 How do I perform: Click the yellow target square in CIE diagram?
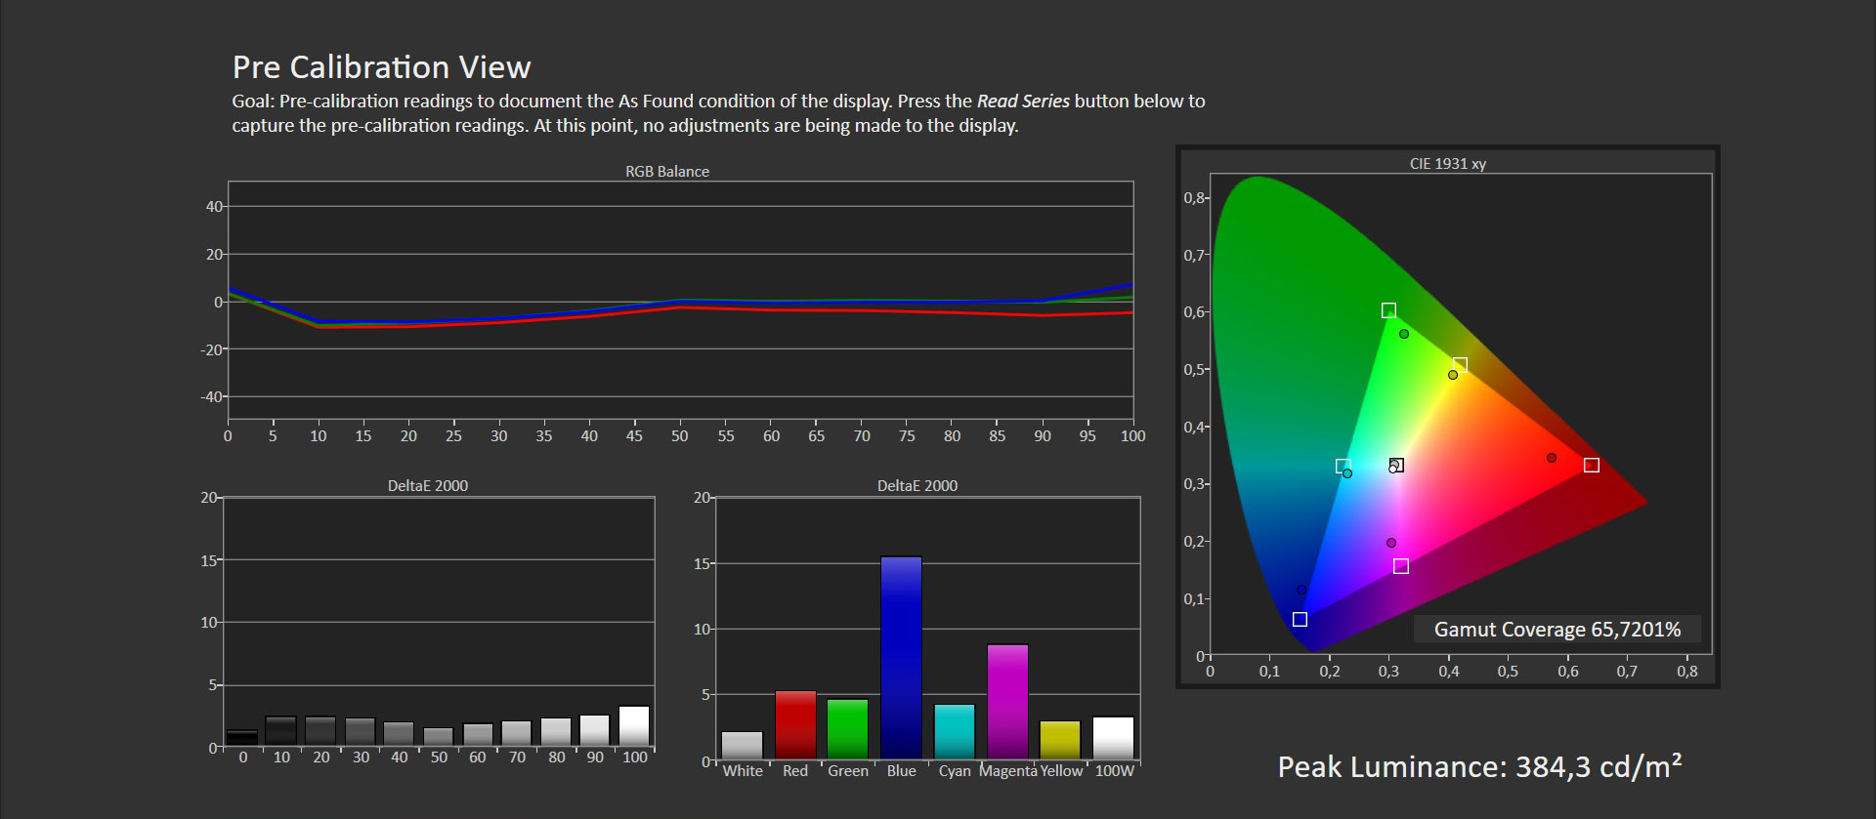[1460, 365]
